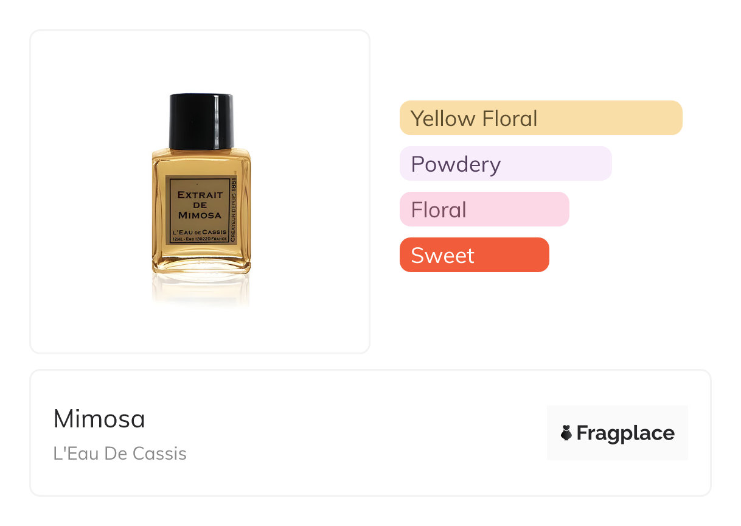This screenshot has width=741, height=526.
Task: Click the Yellow Floral label text
Action: coord(474,118)
